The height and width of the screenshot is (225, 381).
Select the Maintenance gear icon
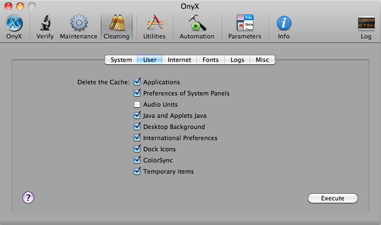79,23
